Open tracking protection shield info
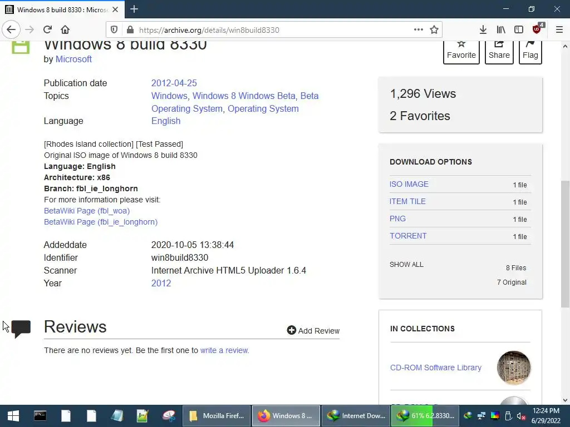Screen dimensions: 570x427 pos(114,30)
